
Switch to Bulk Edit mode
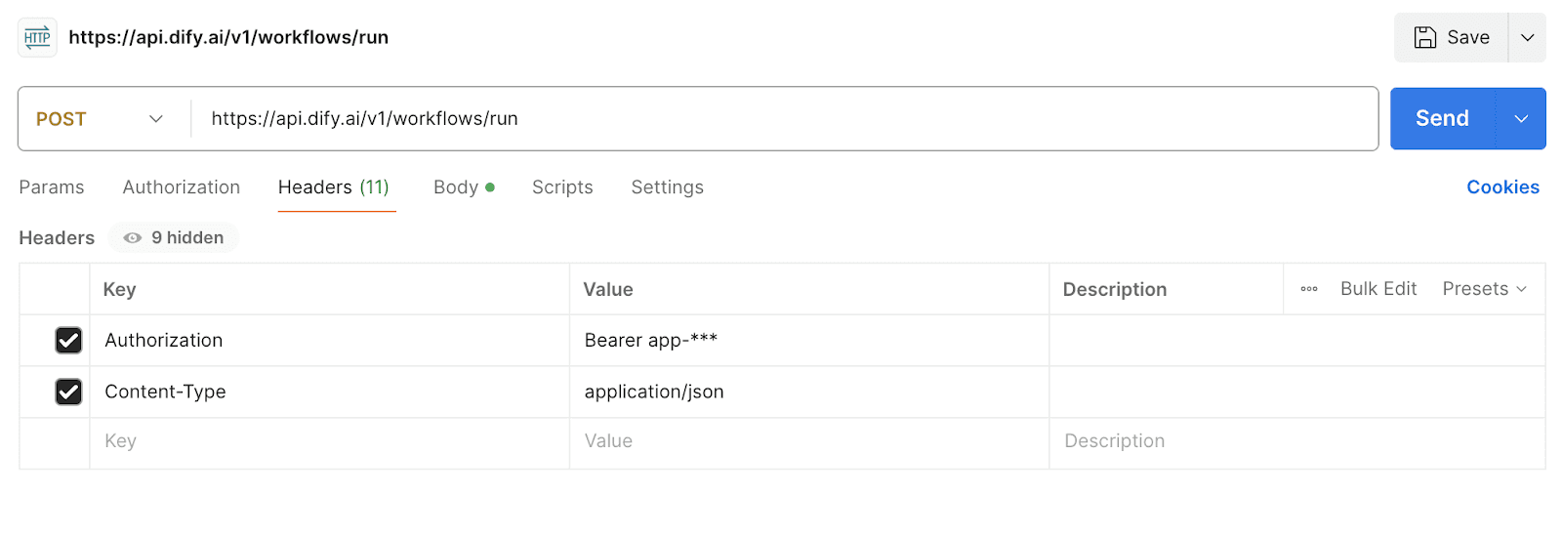1377,289
